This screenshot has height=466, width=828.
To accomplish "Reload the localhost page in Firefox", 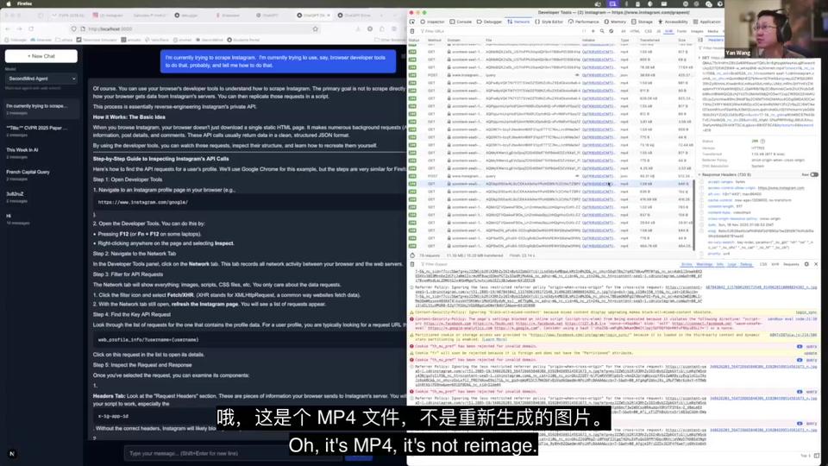I will pos(31,29).
